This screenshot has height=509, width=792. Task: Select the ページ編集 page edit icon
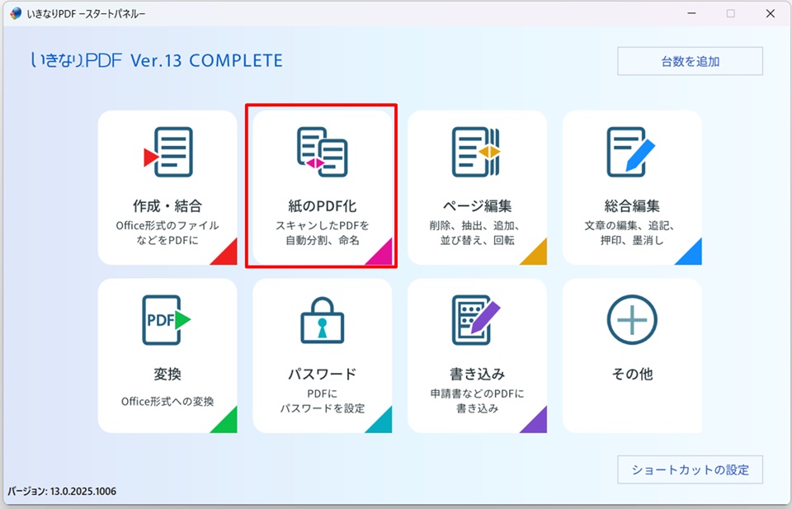click(x=476, y=152)
